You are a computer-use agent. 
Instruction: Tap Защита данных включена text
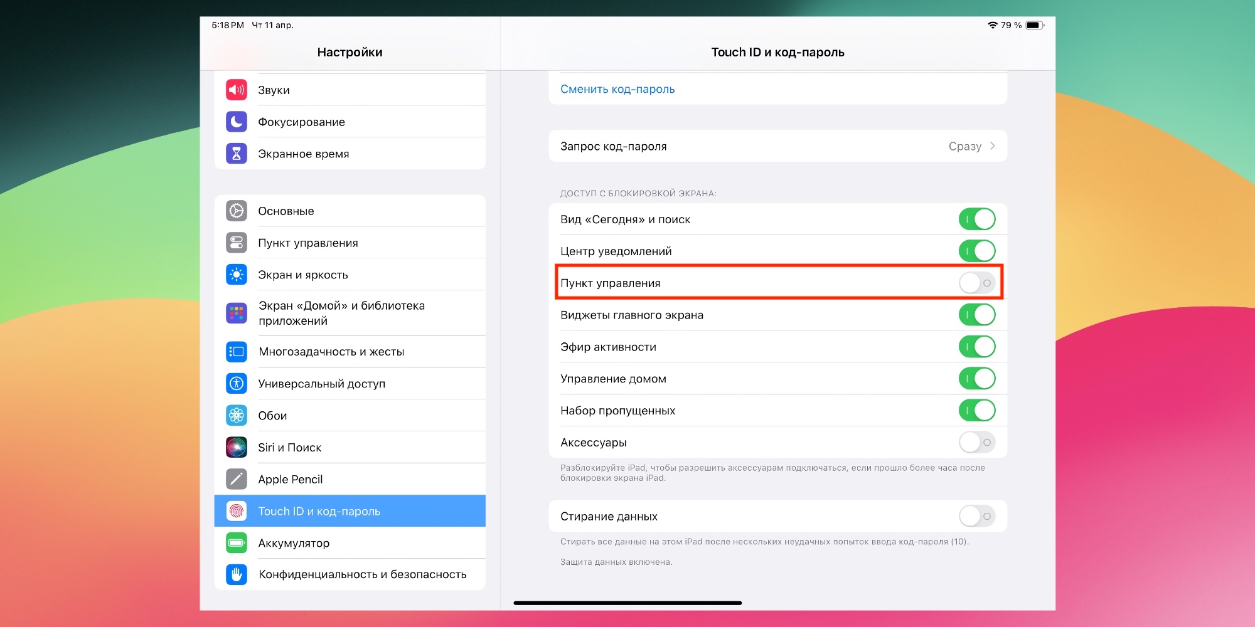[616, 562]
